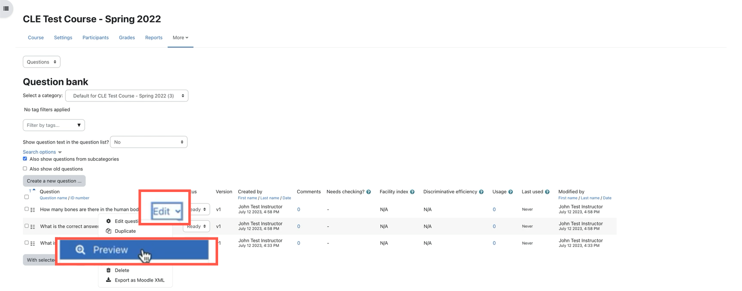The height and width of the screenshot is (291, 742).
Task: Click the gear icon for Edit question
Action: click(x=109, y=221)
